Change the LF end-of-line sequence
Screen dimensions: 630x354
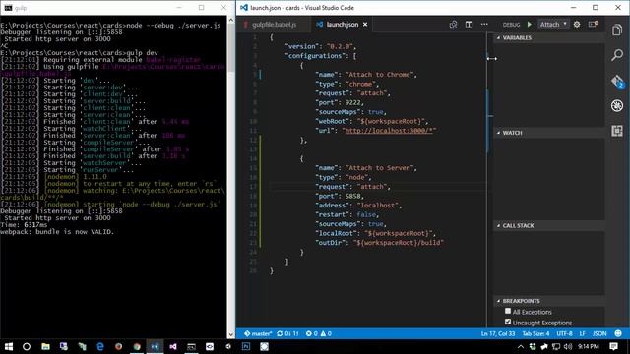582,333
